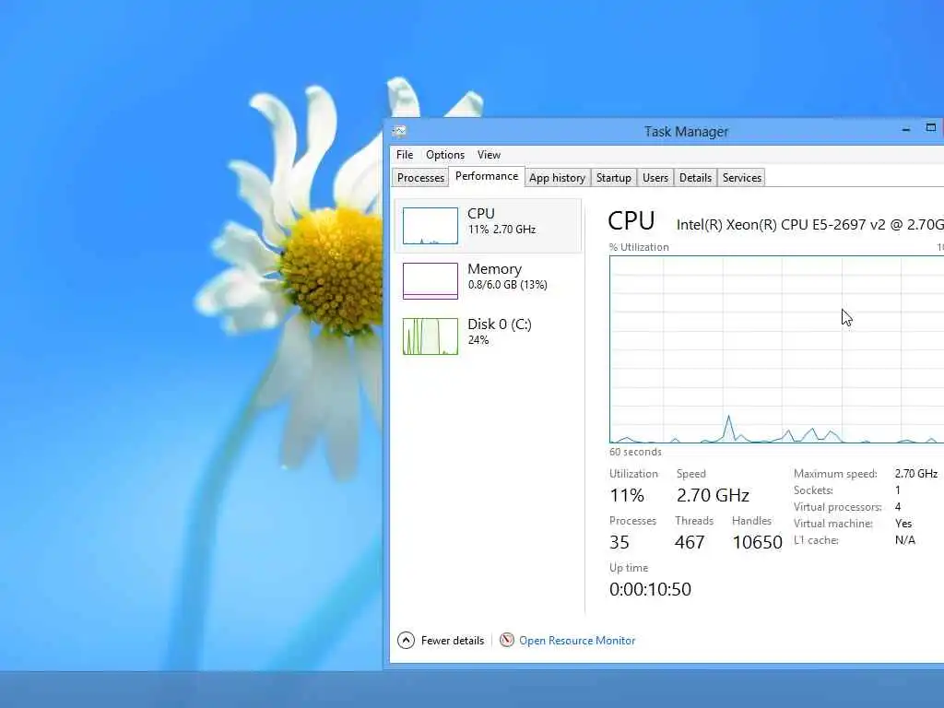Click the Virtual machine Yes value
The width and height of the screenshot is (944, 708).
tap(903, 524)
